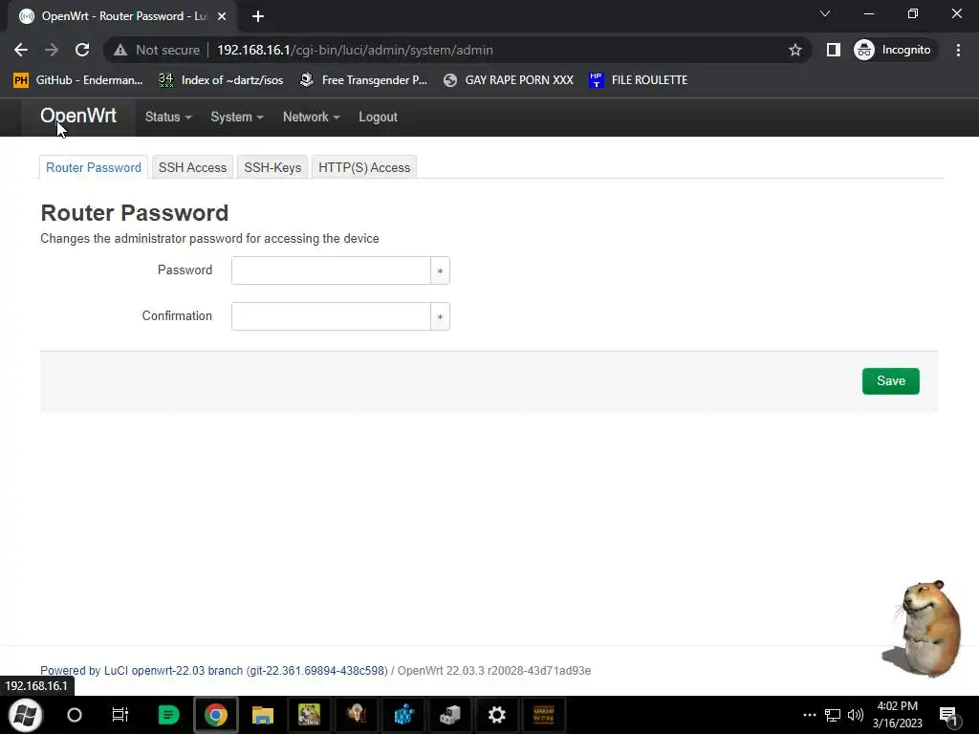This screenshot has height=734, width=979.
Task: Open Chrome side panel icon
Action: tap(834, 50)
